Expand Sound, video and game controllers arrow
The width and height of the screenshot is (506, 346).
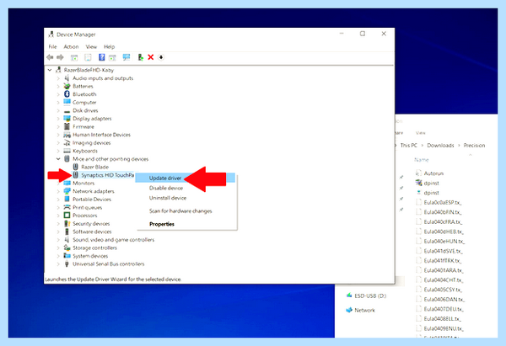coord(58,240)
